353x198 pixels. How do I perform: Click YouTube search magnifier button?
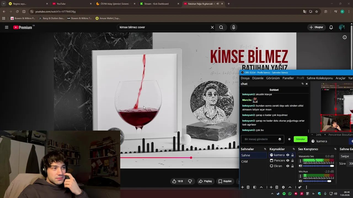[221, 27]
